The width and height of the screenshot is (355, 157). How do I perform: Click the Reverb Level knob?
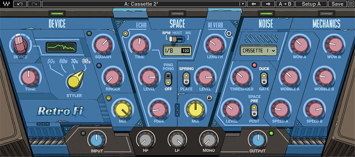205,77
